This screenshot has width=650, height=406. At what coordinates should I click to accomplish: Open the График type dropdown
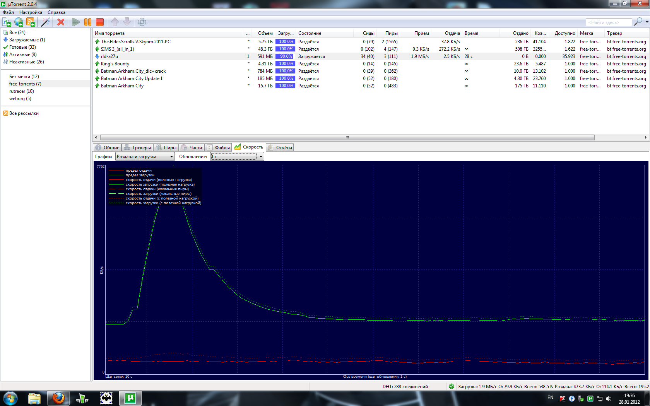pos(145,157)
